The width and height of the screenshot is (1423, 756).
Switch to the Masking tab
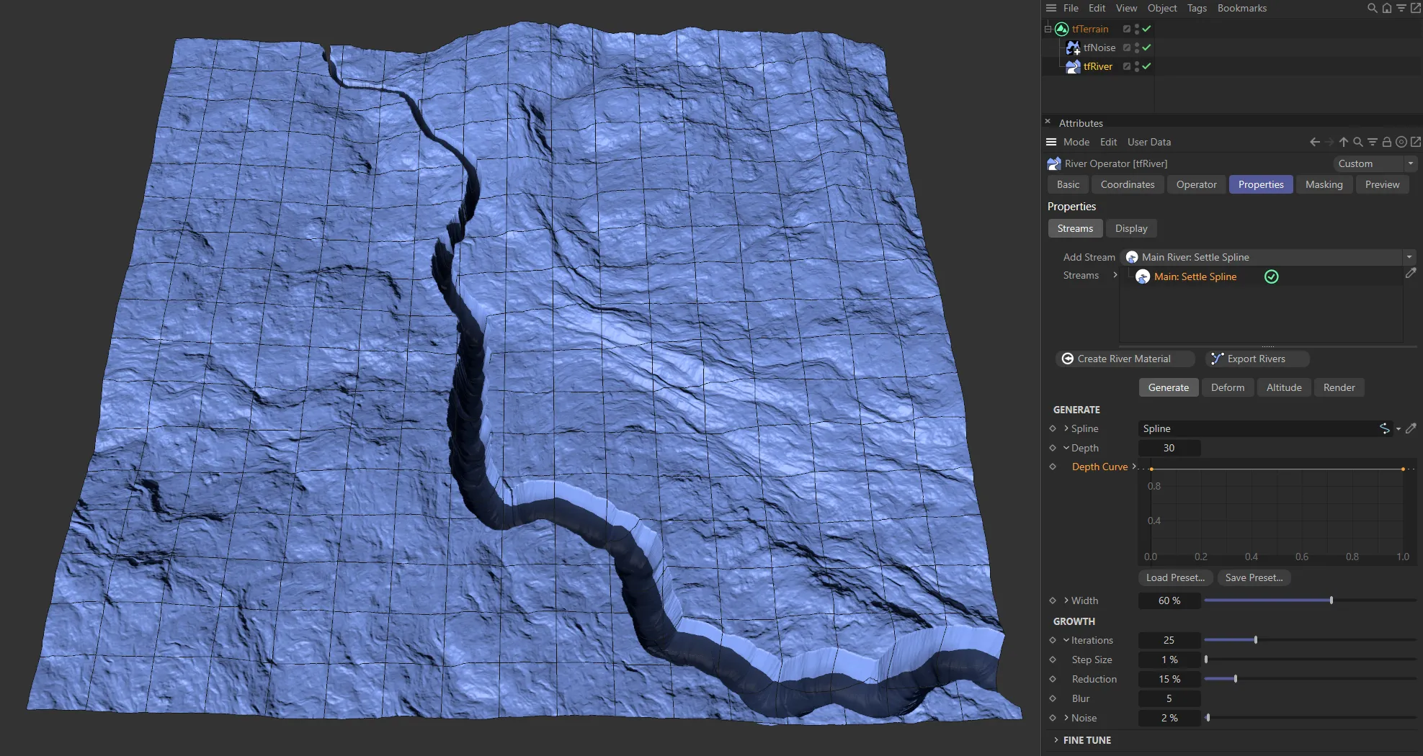pyautogui.click(x=1324, y=184)
